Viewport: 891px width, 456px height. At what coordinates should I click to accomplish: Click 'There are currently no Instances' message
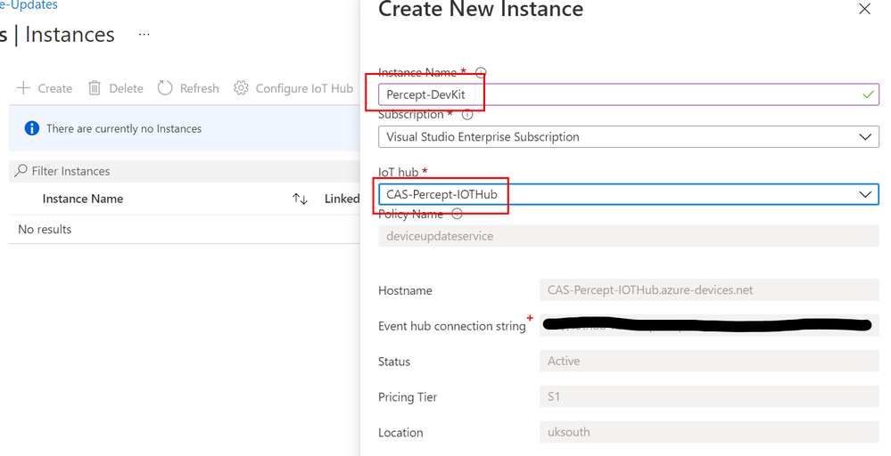[x=124, y=129]
